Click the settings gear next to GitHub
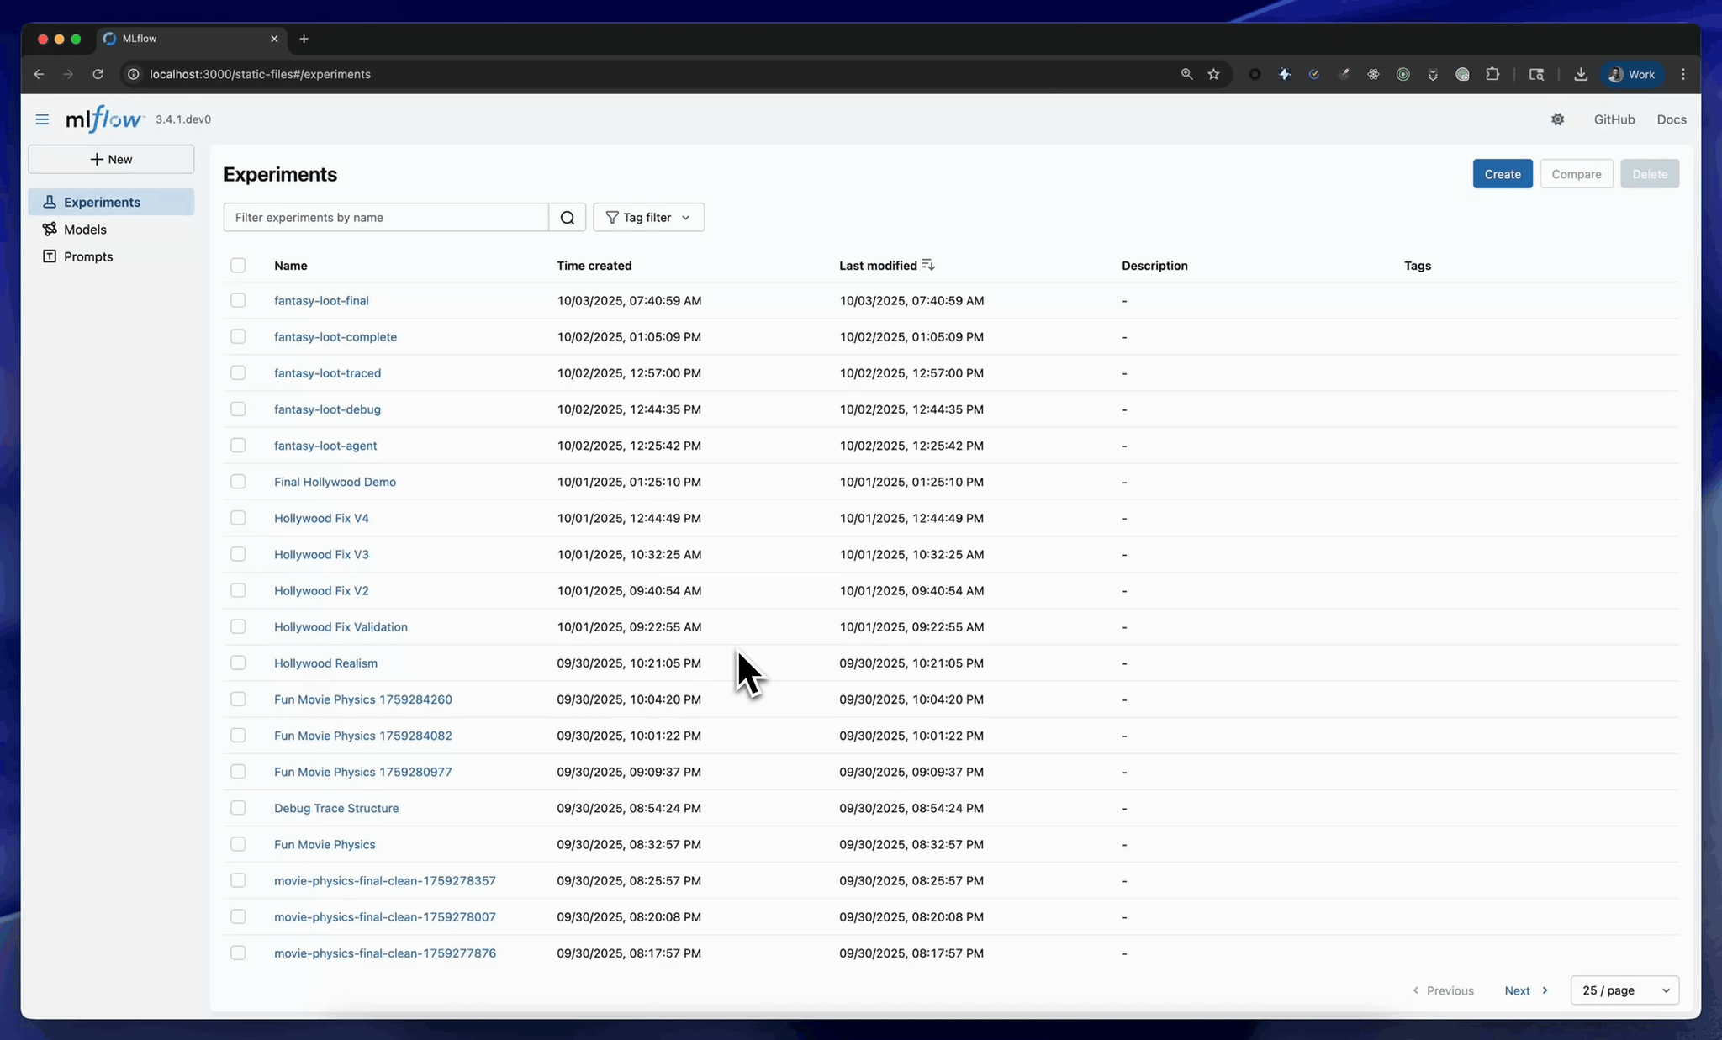This screenshot has height=1040, width=1722. 1558,119
